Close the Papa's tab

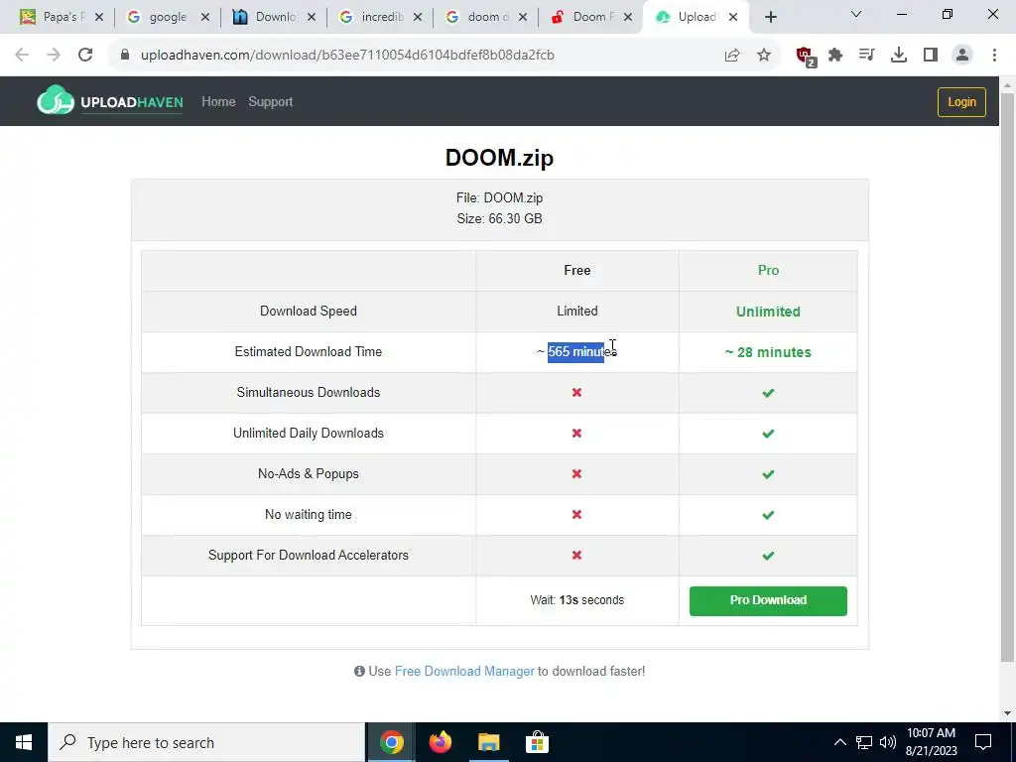click(99, 18)
